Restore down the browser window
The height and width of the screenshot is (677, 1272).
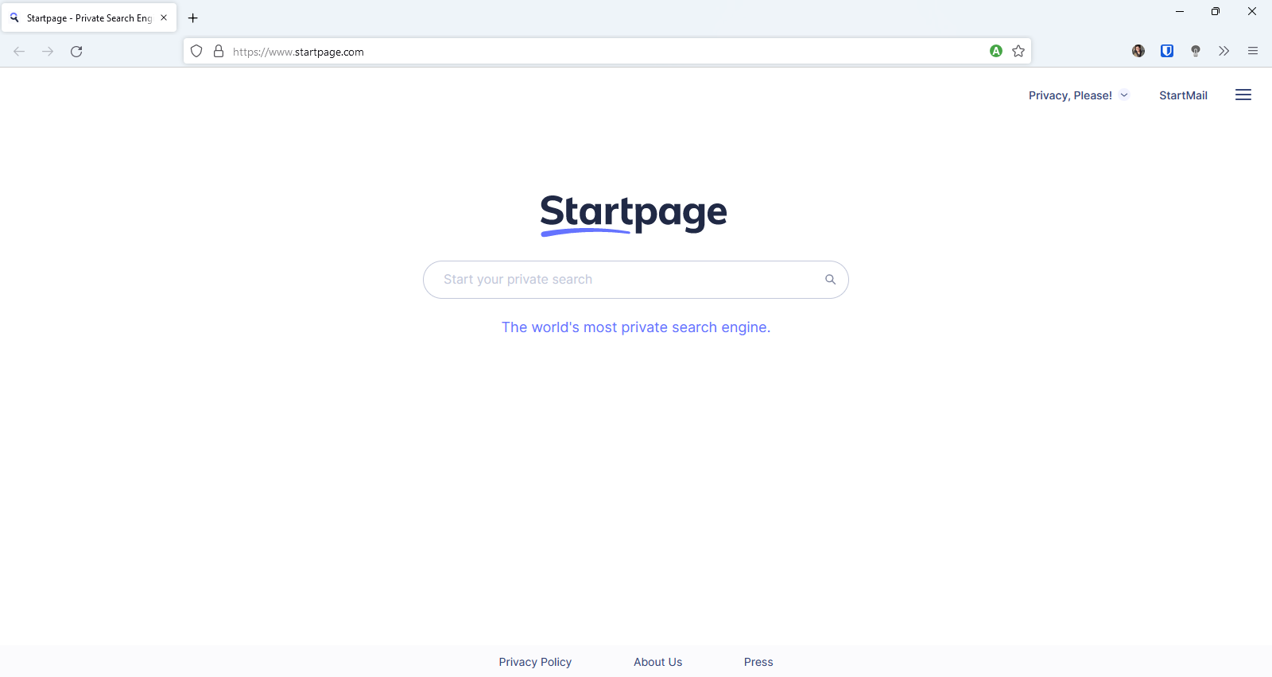pyautogui.click(x=1216, y=11)
